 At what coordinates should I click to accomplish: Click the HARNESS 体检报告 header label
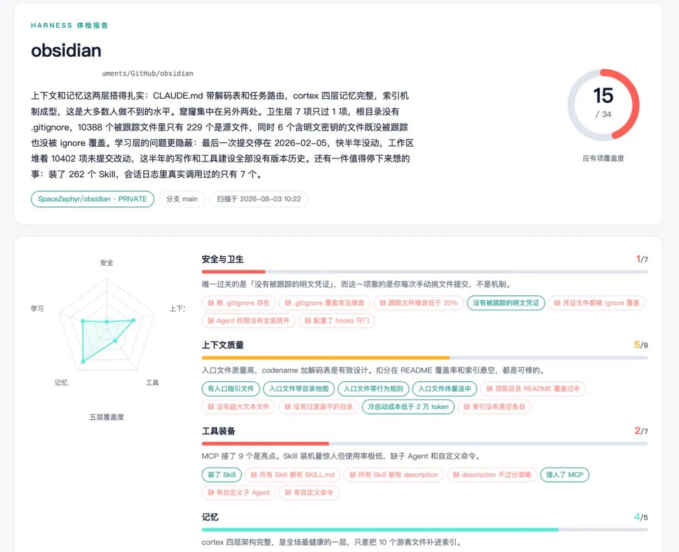point(69,25)
